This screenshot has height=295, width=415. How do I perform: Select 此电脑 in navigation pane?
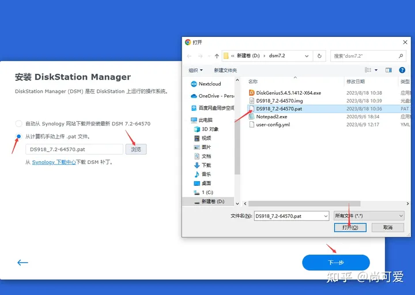click(202, 120)
